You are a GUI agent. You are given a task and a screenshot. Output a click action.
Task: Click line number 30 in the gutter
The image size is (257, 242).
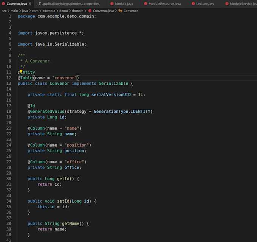(9, 179)
